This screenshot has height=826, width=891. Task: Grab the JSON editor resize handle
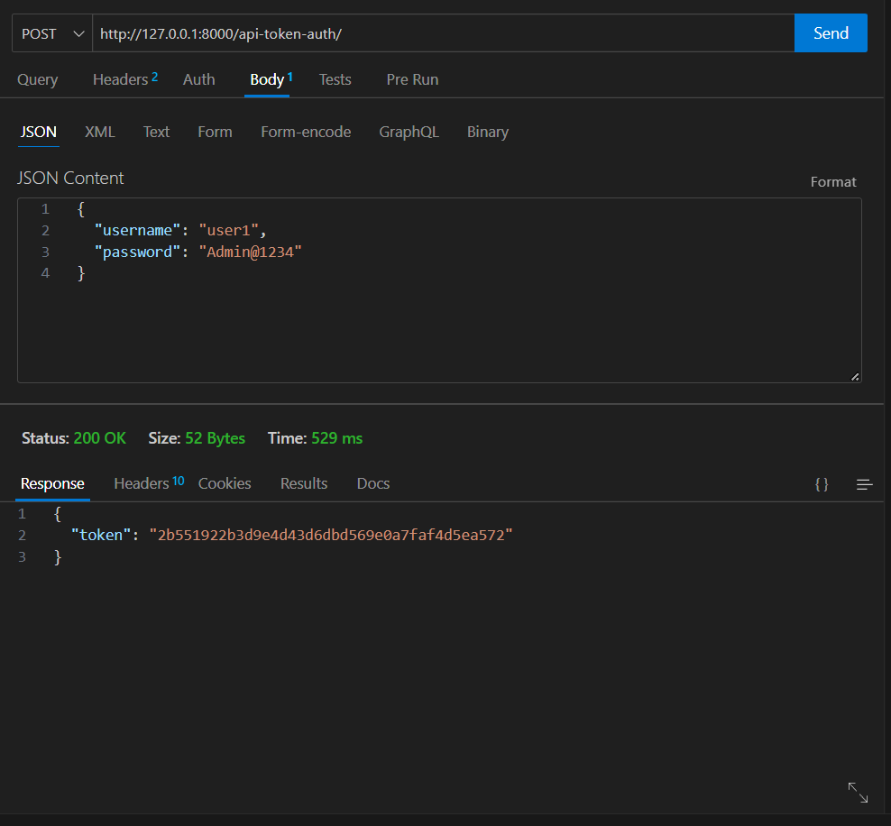click(854, 376)
